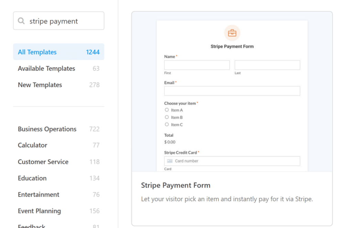
Task: Open the Available Templates filter
Action: coord(46,68)
